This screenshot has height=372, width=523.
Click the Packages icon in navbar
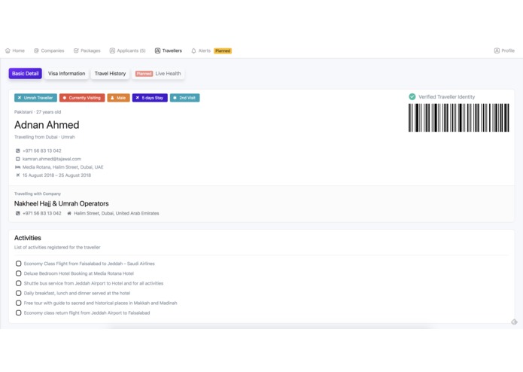(76, 50)
